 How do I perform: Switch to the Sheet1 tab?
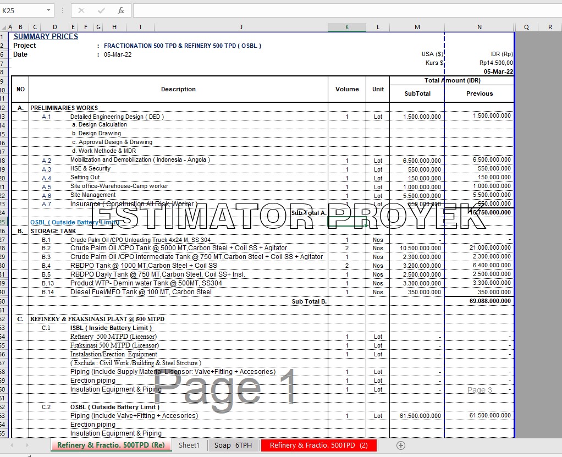pos(189,445)
